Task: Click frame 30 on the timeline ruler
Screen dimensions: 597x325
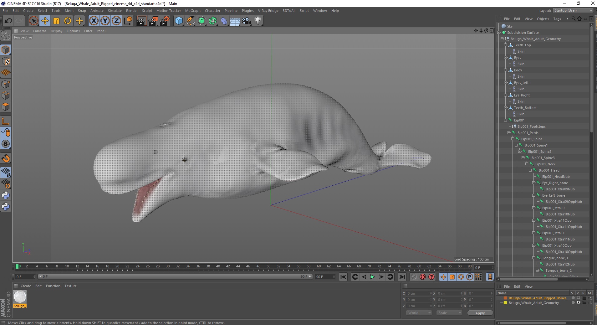Action: [x=167, y=267]
